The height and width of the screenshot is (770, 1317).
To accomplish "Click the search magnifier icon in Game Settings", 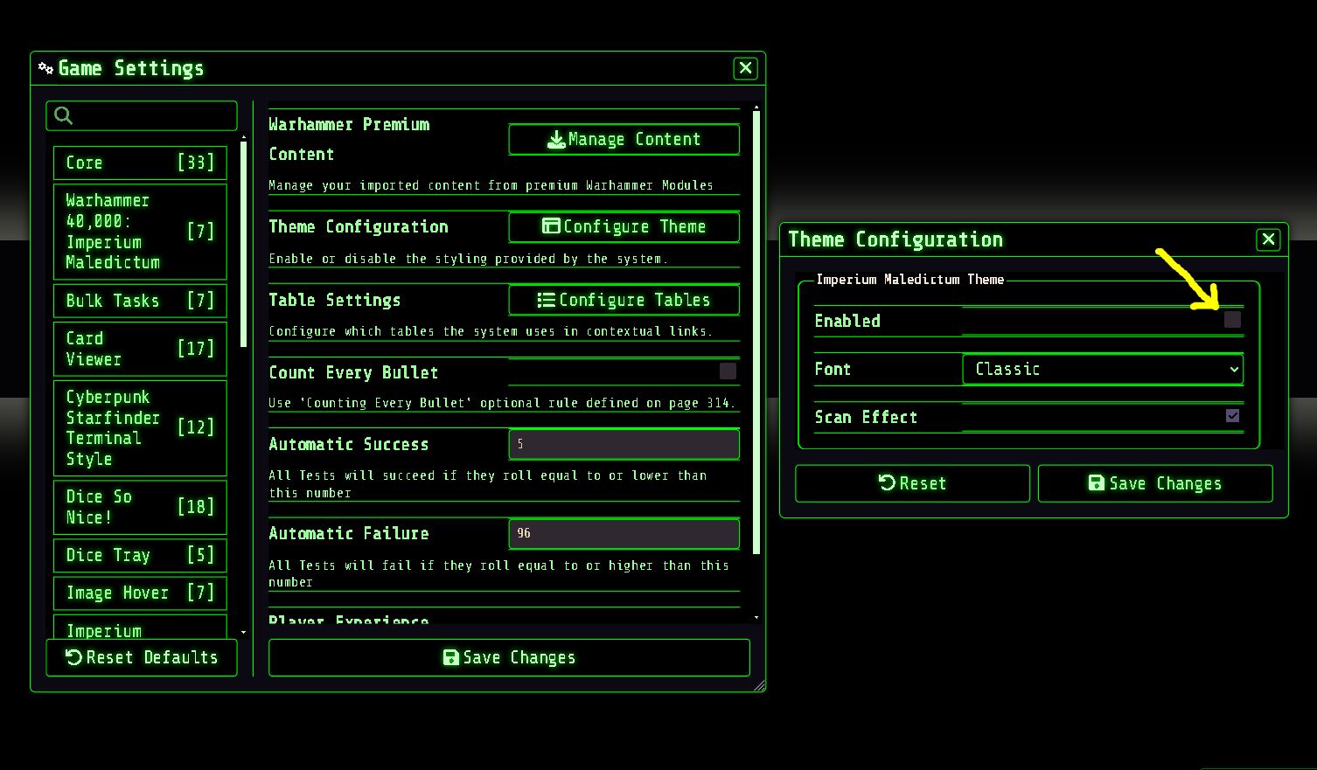I will (63, 115).
